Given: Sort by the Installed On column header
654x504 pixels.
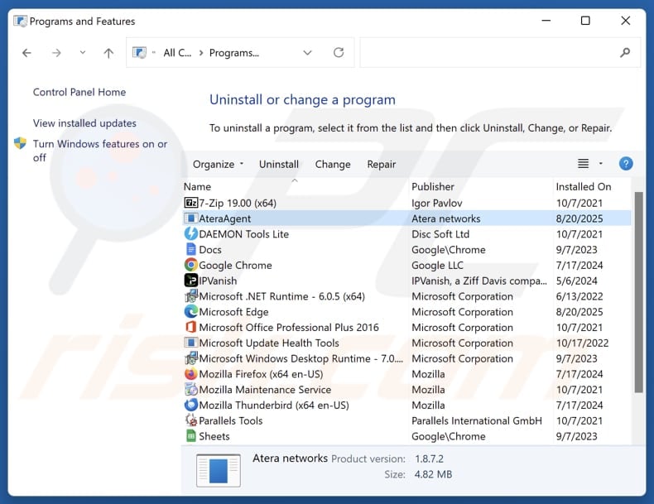Looking at the screenshot, I should (592, 186).
